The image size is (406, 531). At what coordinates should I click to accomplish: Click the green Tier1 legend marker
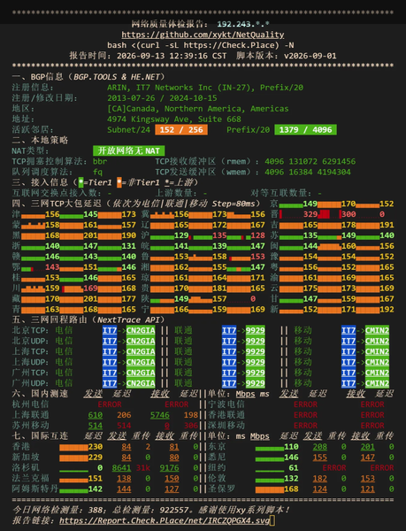[80, 182]
